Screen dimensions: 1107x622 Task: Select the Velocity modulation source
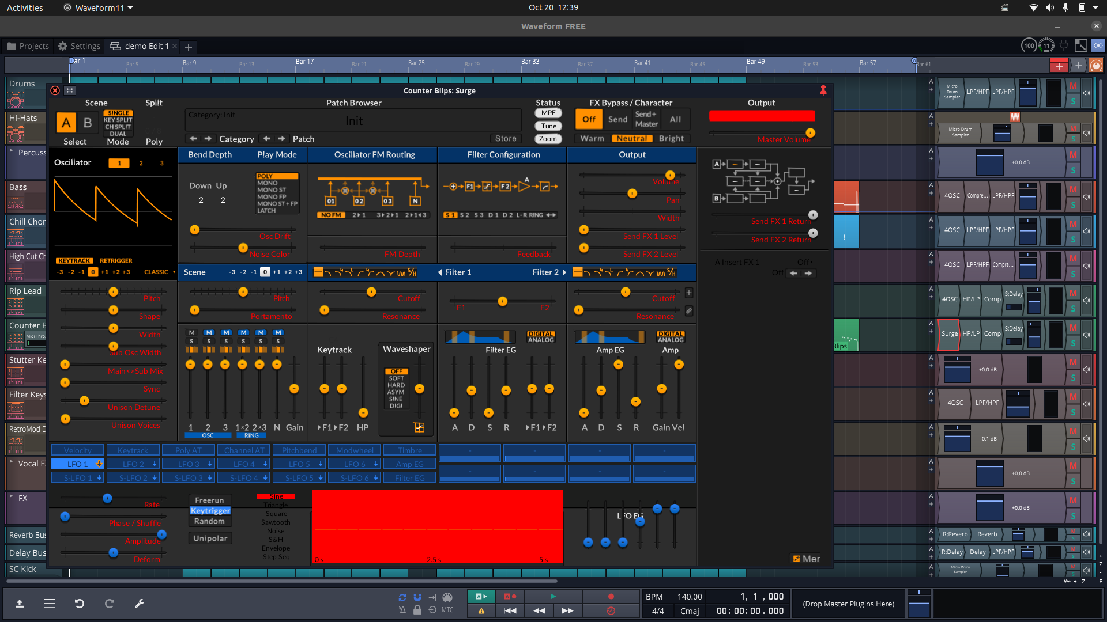pos(78,450)
